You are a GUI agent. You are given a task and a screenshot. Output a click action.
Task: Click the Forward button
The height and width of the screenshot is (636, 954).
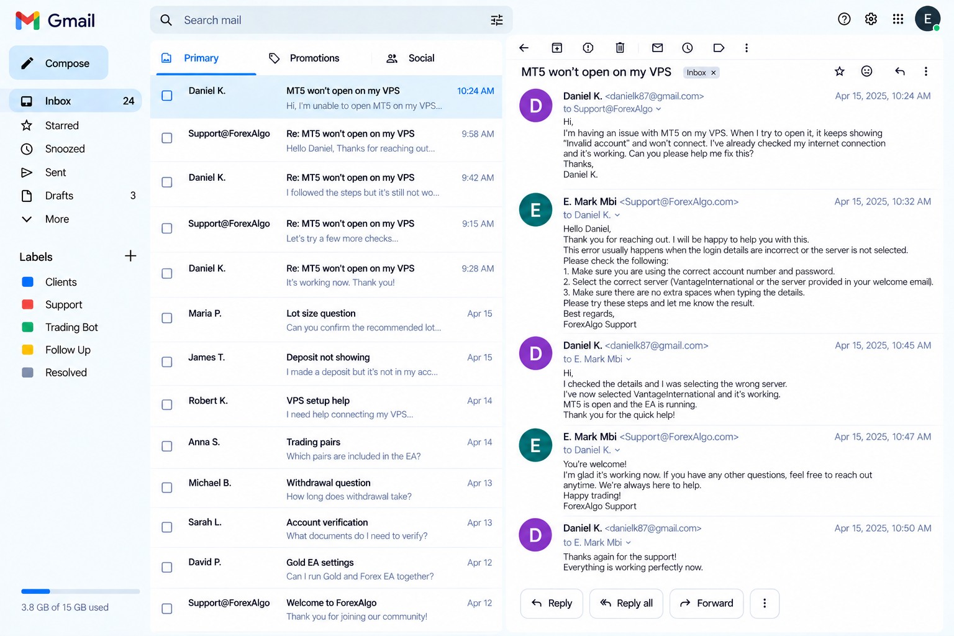coord(707,604)
